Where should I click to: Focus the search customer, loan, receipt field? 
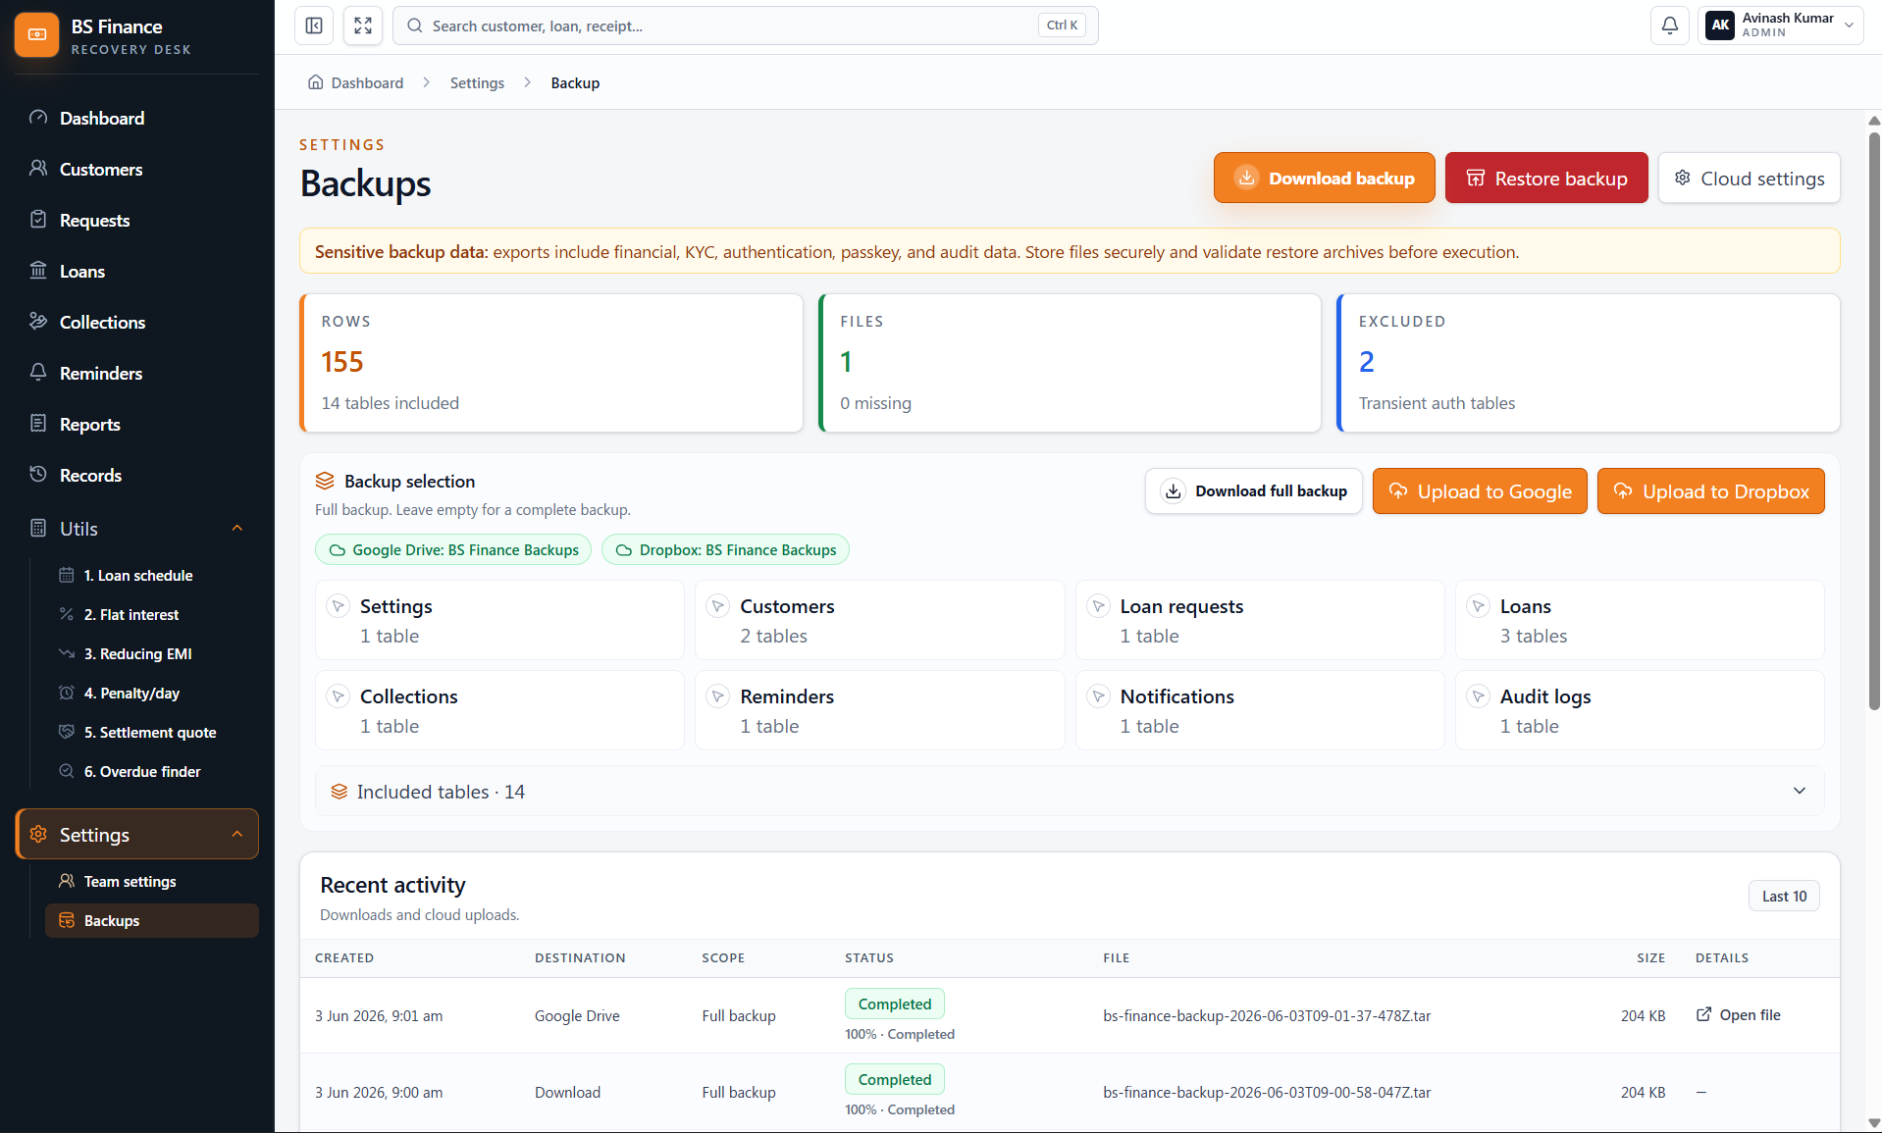click(x=746, y=26)
